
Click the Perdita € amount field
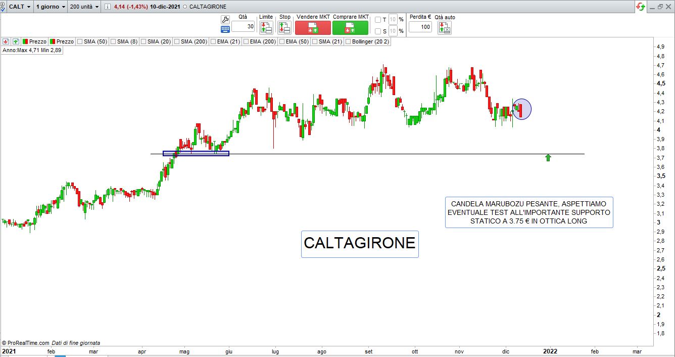pos(420,27)
